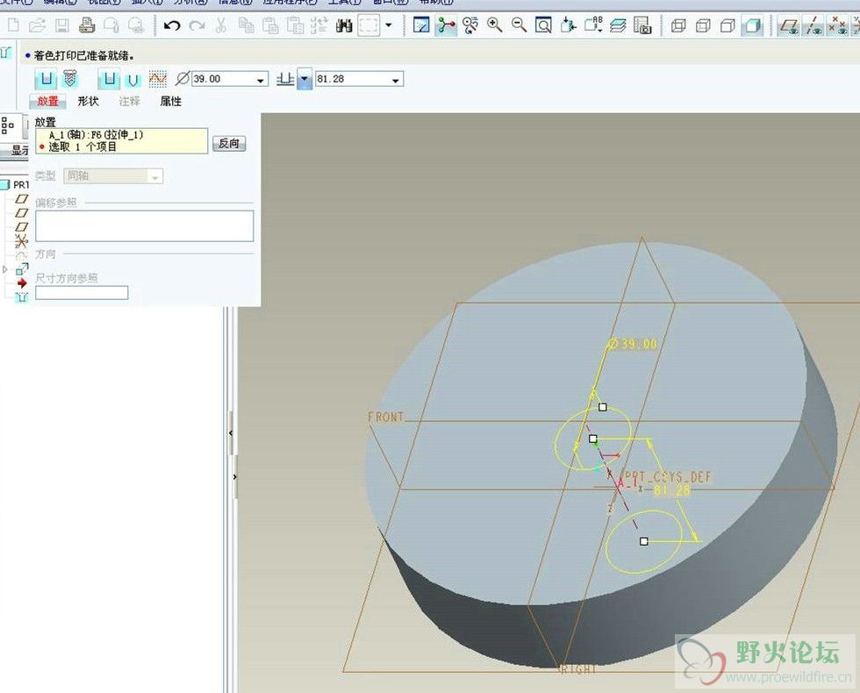Image resolution: width=860 pixels, height=693 pixels.
Task: Open the Saved view list icon
Action: pos(593,25)
